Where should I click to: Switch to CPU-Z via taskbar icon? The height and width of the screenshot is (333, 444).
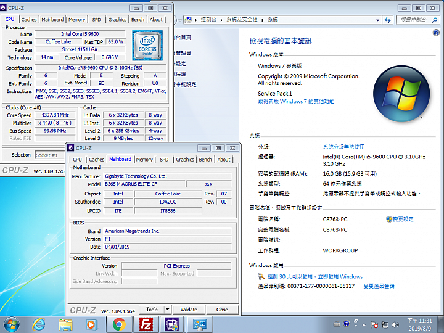pos(172,324)
